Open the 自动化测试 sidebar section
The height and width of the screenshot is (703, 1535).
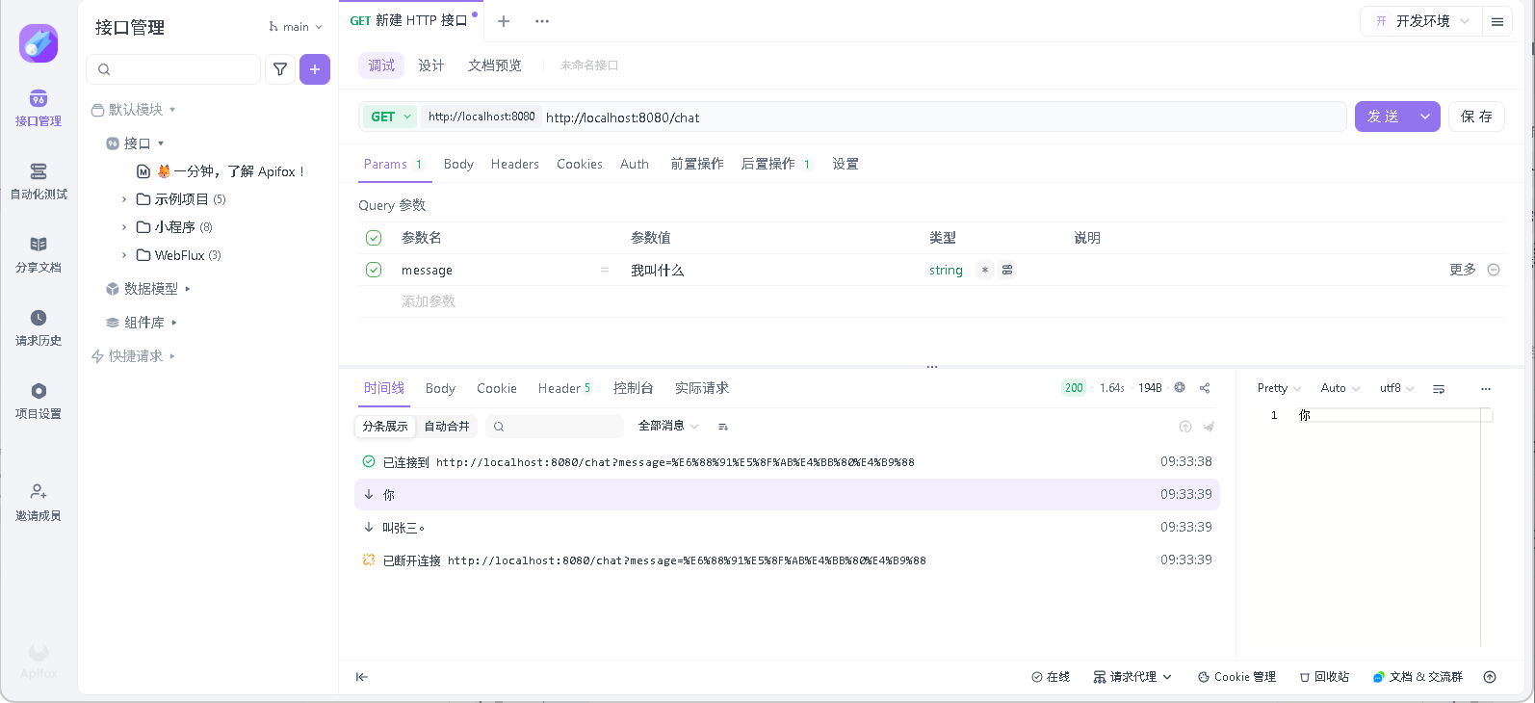[39, 182]
